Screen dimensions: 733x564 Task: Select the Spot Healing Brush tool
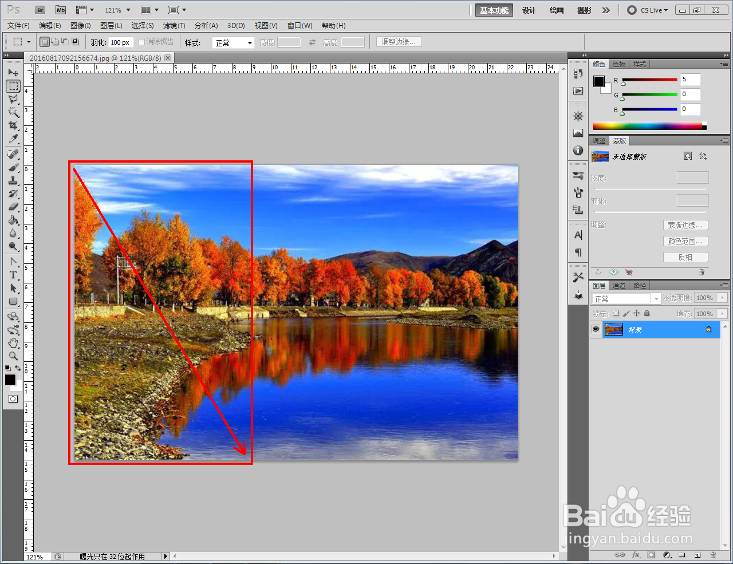pyautogui.click(x=13, y=154)
